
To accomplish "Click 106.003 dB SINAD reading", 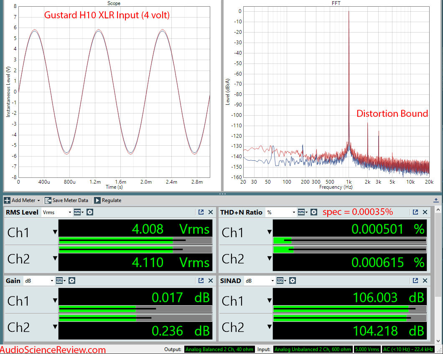I will (389, 298).
